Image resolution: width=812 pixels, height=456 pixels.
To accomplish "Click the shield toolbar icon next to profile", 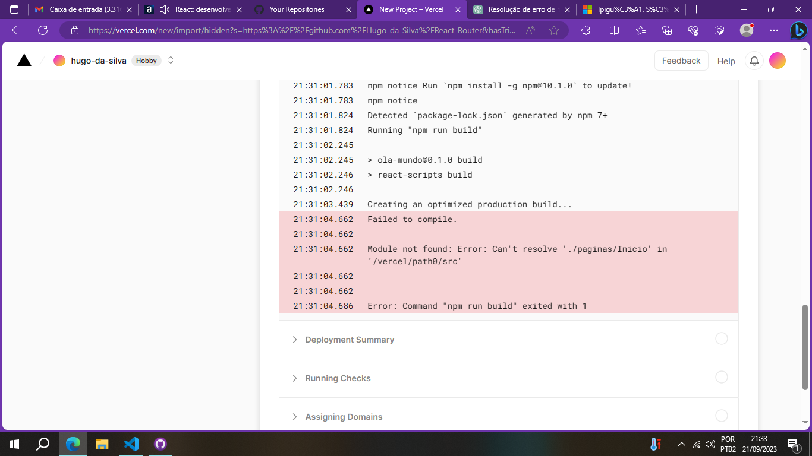I will [719, 30].
